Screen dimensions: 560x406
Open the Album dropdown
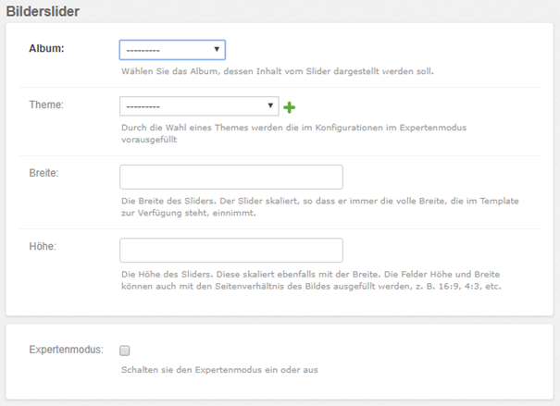pos(172,50)
